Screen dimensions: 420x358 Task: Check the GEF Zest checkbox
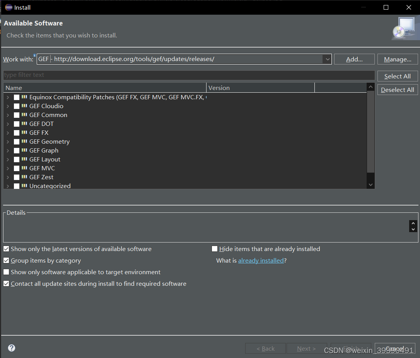tap(17, 177)
